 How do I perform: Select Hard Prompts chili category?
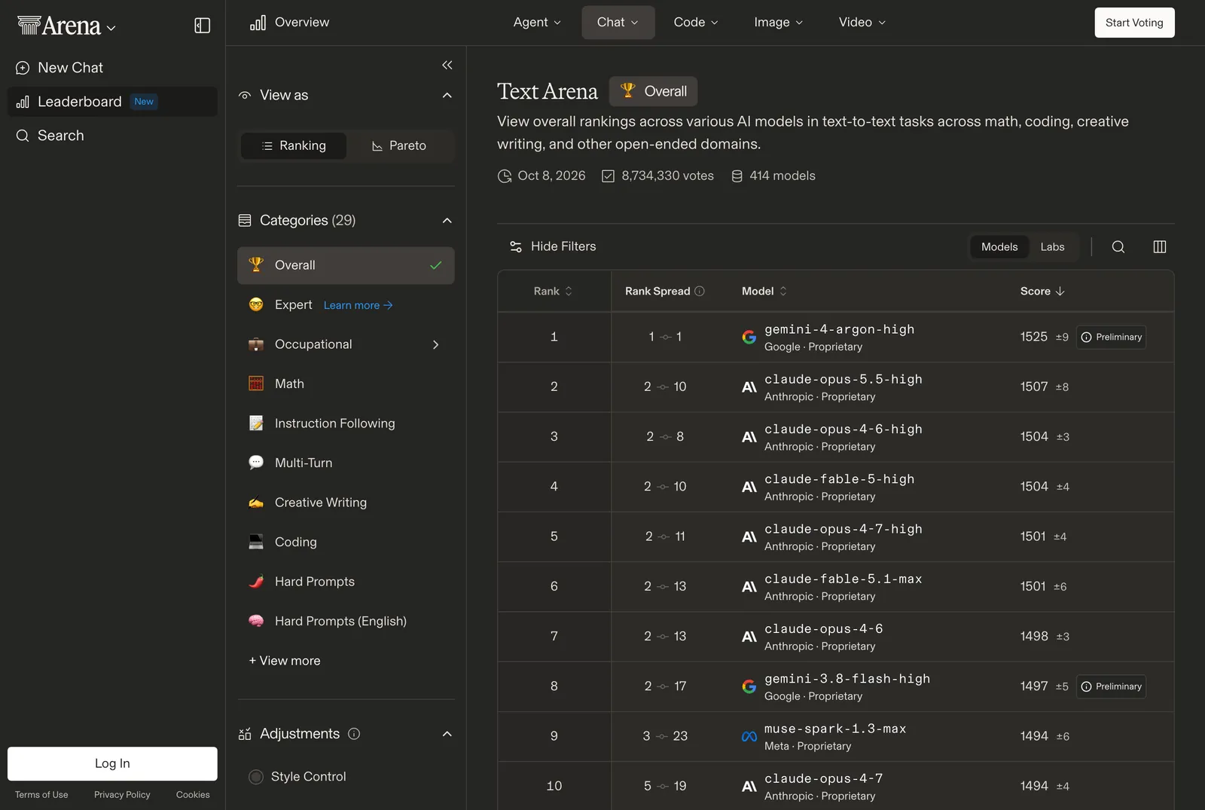(346, 582)
